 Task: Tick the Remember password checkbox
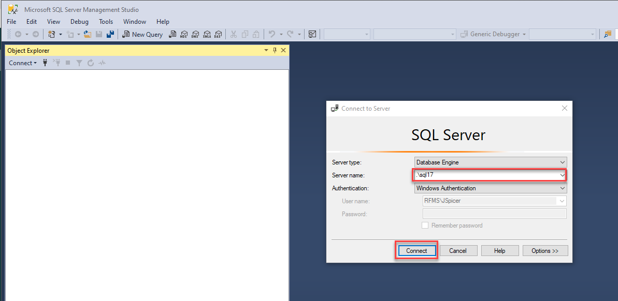pos(425,225)
